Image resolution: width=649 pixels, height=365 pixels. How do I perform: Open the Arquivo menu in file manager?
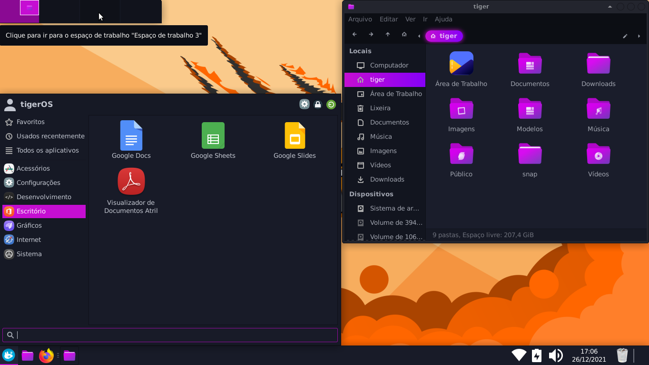coord(360,19)
